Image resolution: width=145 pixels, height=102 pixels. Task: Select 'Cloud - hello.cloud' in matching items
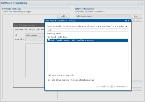pyautogui.click(x=88, y=37)
